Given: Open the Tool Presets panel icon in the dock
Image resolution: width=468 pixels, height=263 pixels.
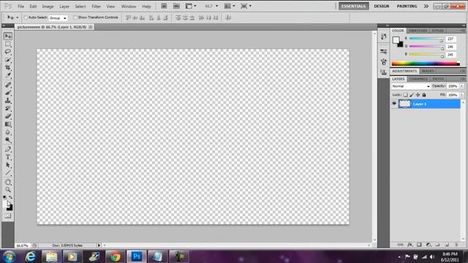Looking at the screenshot, I should click(x=383, y=52).
